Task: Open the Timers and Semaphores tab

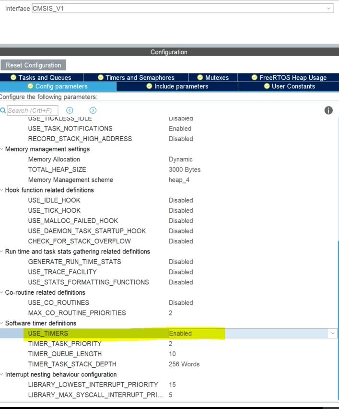Action: pyautogui.click(x=136, y=77)
